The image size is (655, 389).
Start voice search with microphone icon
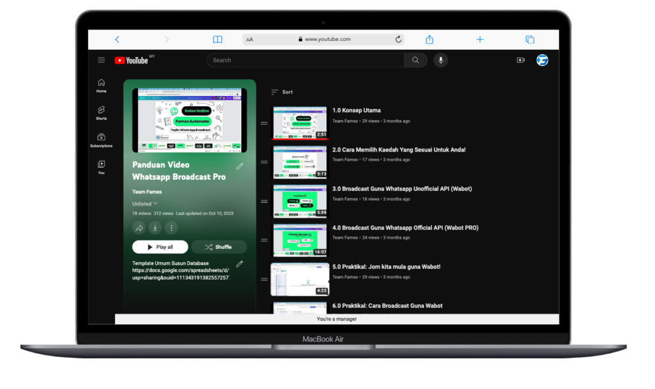[440, 60]
